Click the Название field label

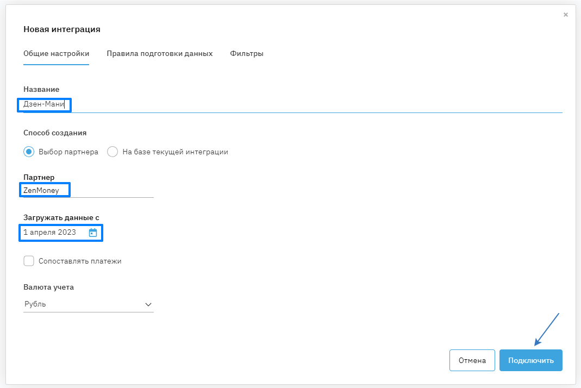[x=41, y=89]
